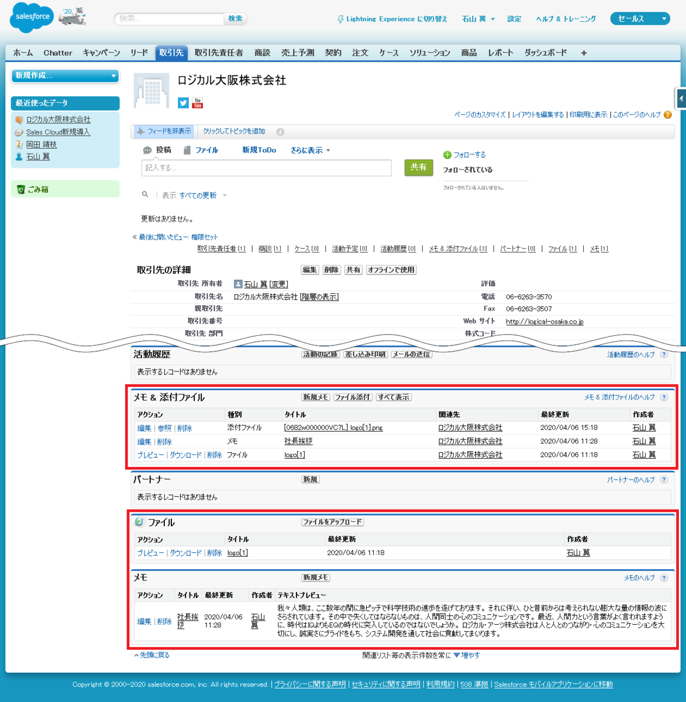Viewport: 686px width, 702px height.
Task: Click the Sales Cloud新規導入 opportunity icon
Action: click(x=19, y=132)
